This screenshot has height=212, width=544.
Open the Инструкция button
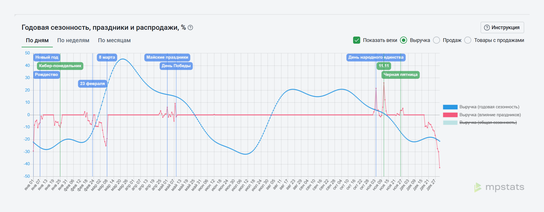point(502,27)
